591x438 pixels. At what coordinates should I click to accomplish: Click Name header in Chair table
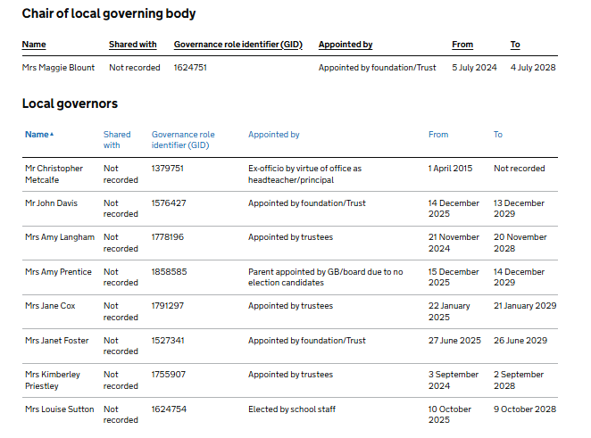(34, 45)
